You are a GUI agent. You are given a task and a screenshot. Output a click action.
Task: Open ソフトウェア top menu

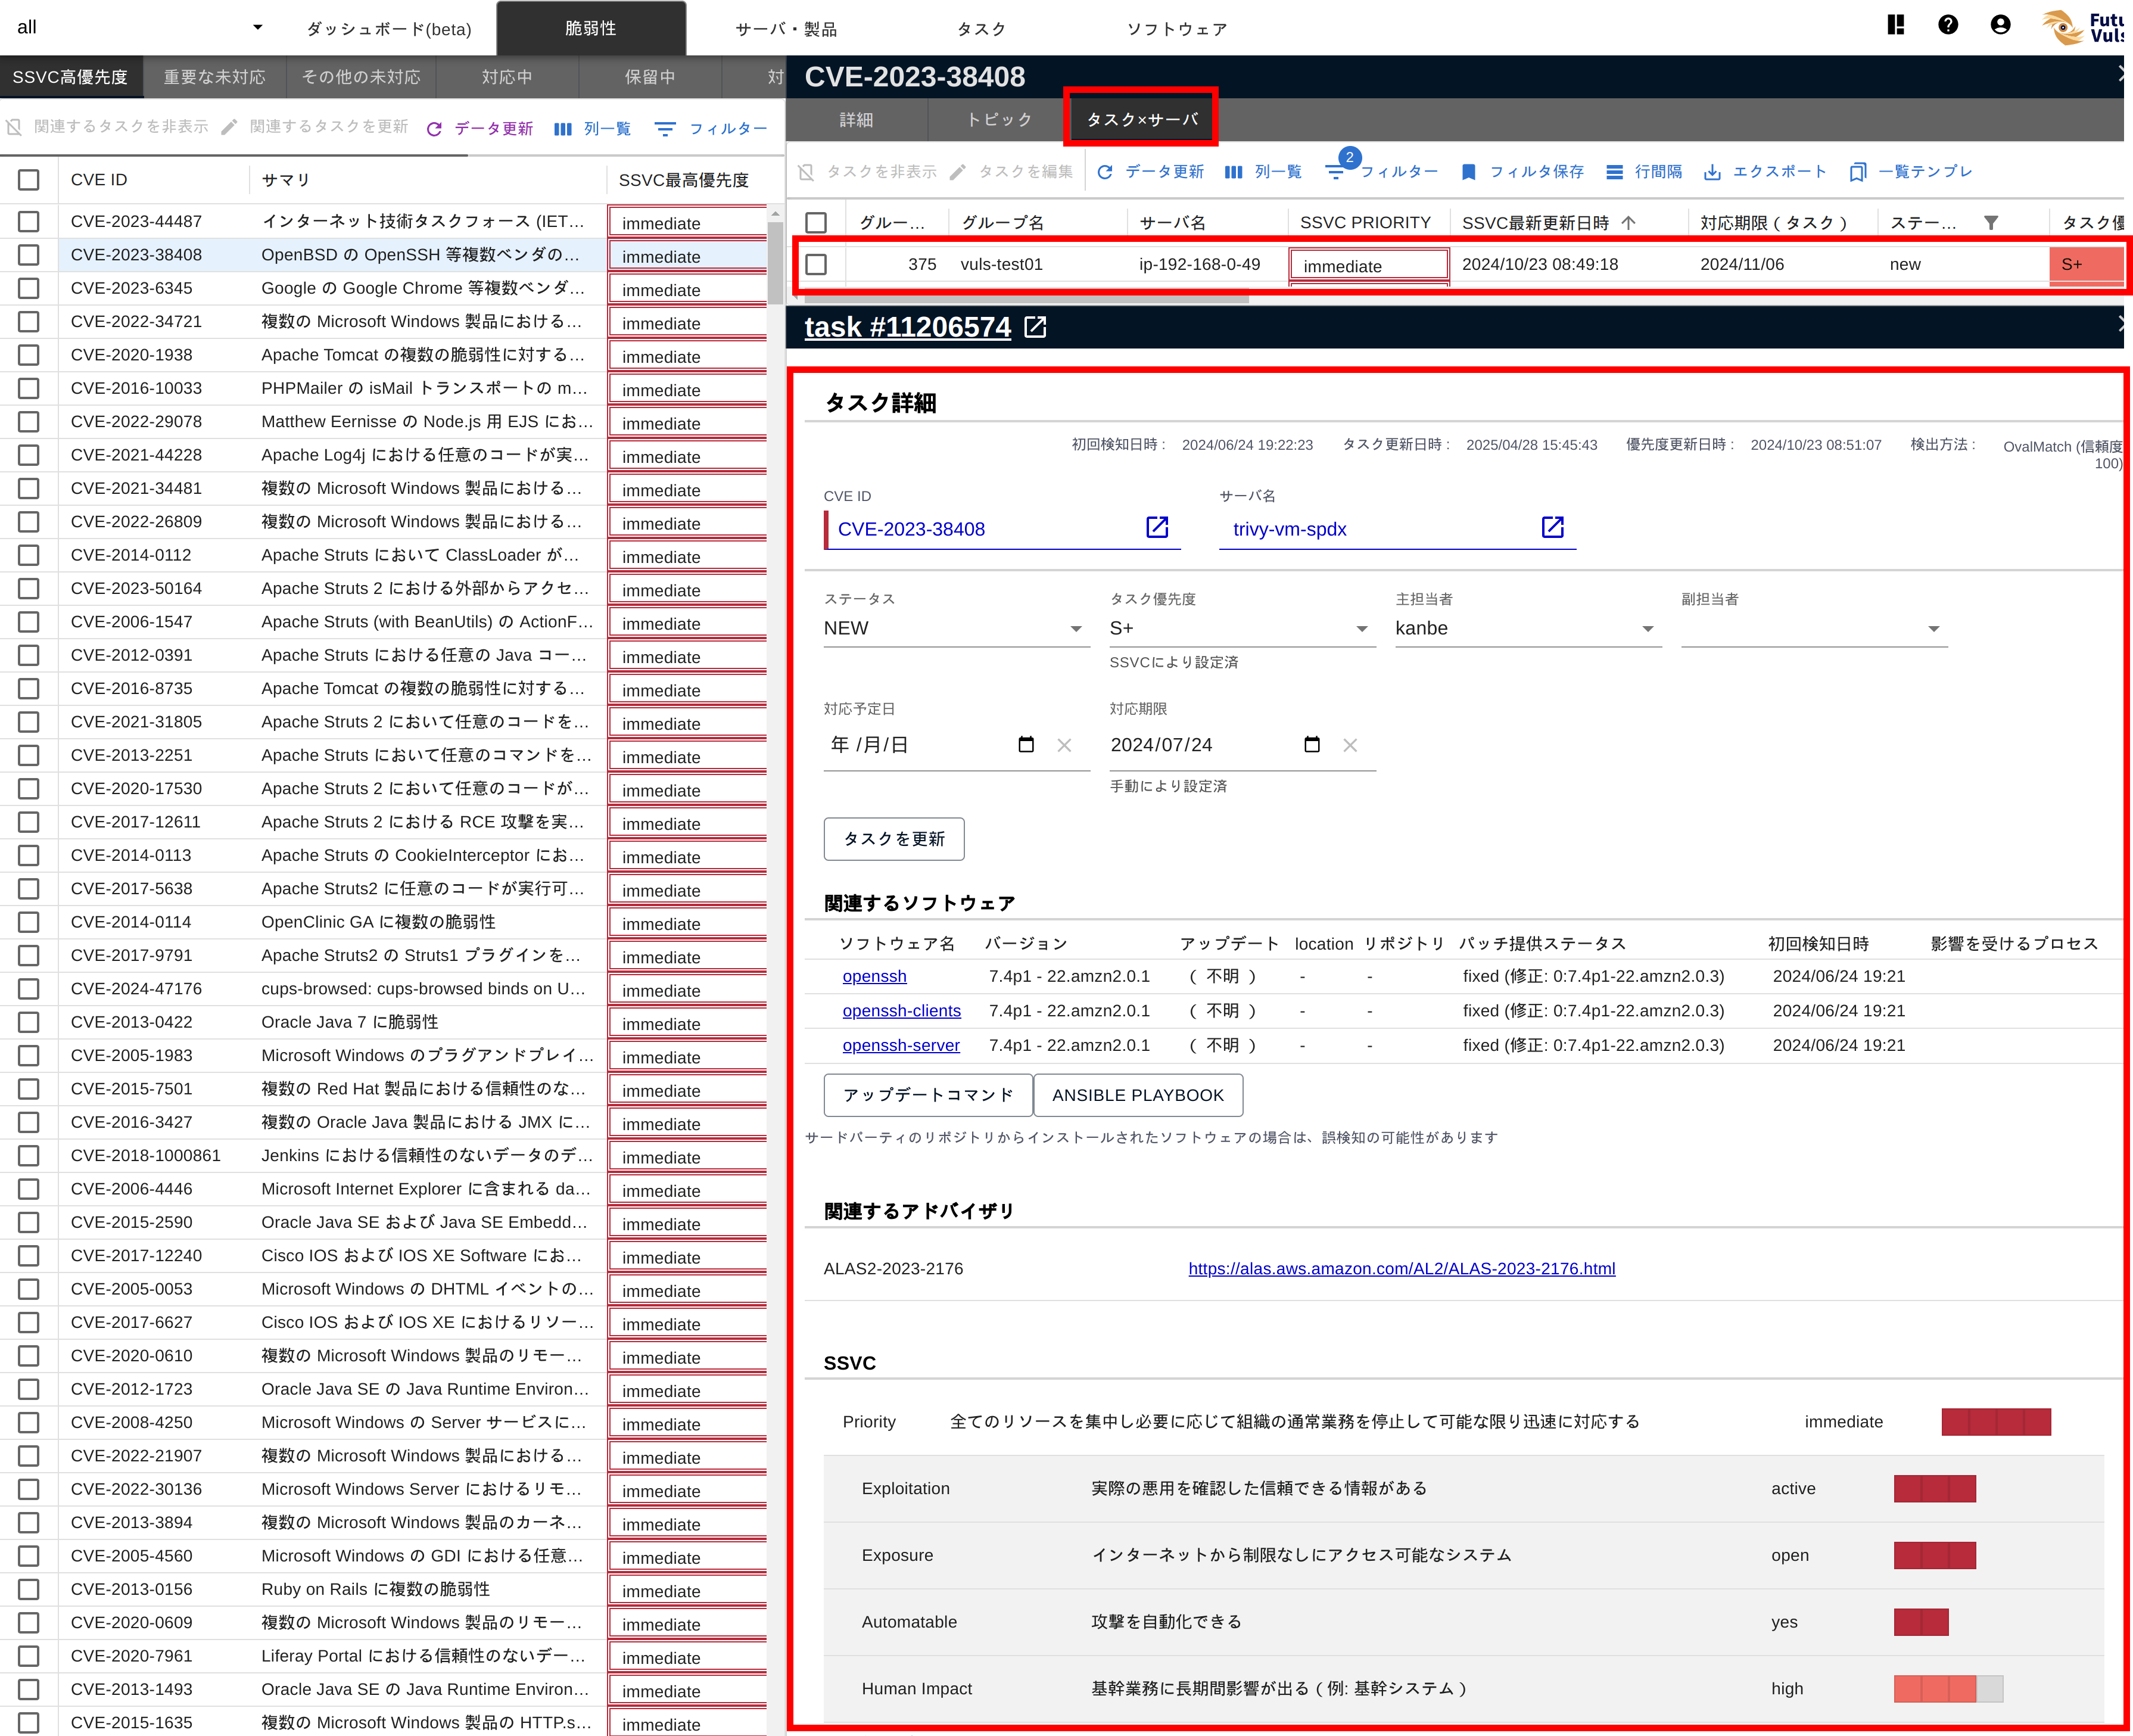pos(1177,29)
